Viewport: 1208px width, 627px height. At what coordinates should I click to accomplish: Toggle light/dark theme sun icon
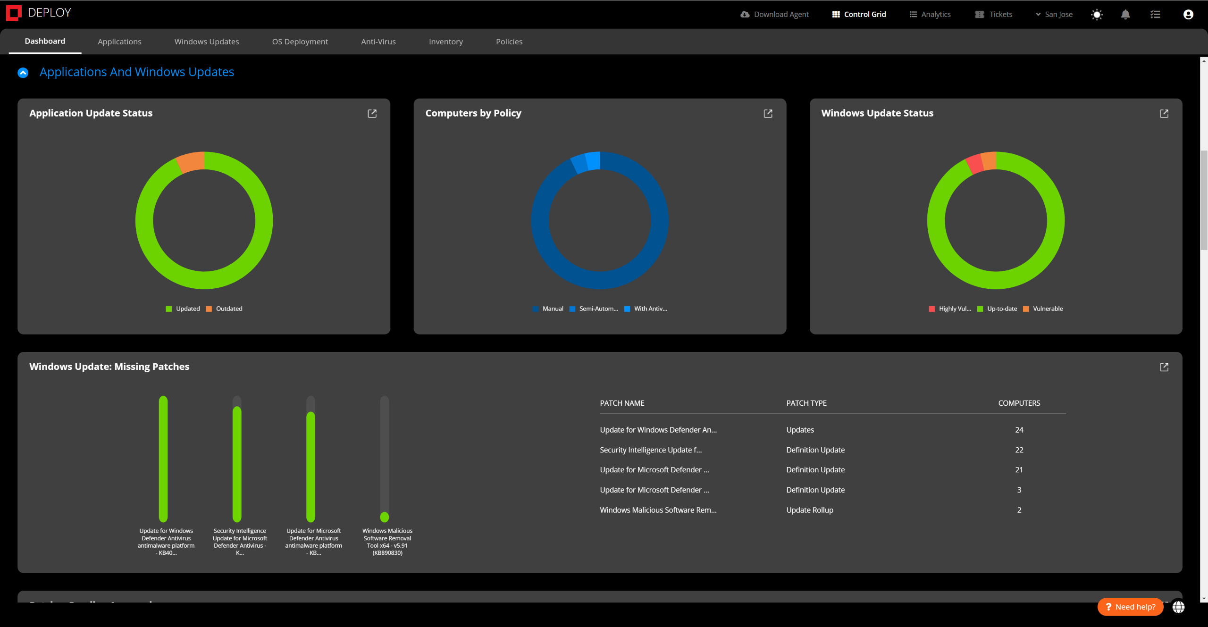(x=1097, y=15)
